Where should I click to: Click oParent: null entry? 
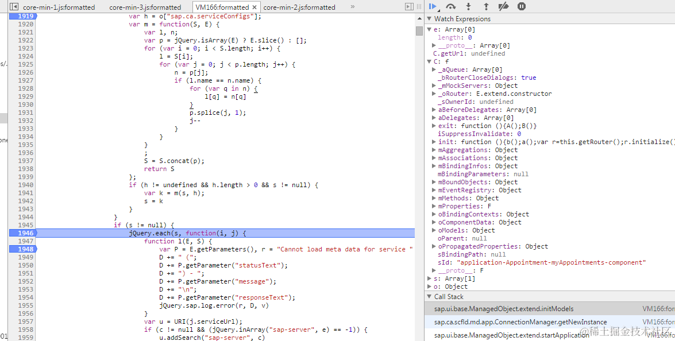click(x=462, y=239)
